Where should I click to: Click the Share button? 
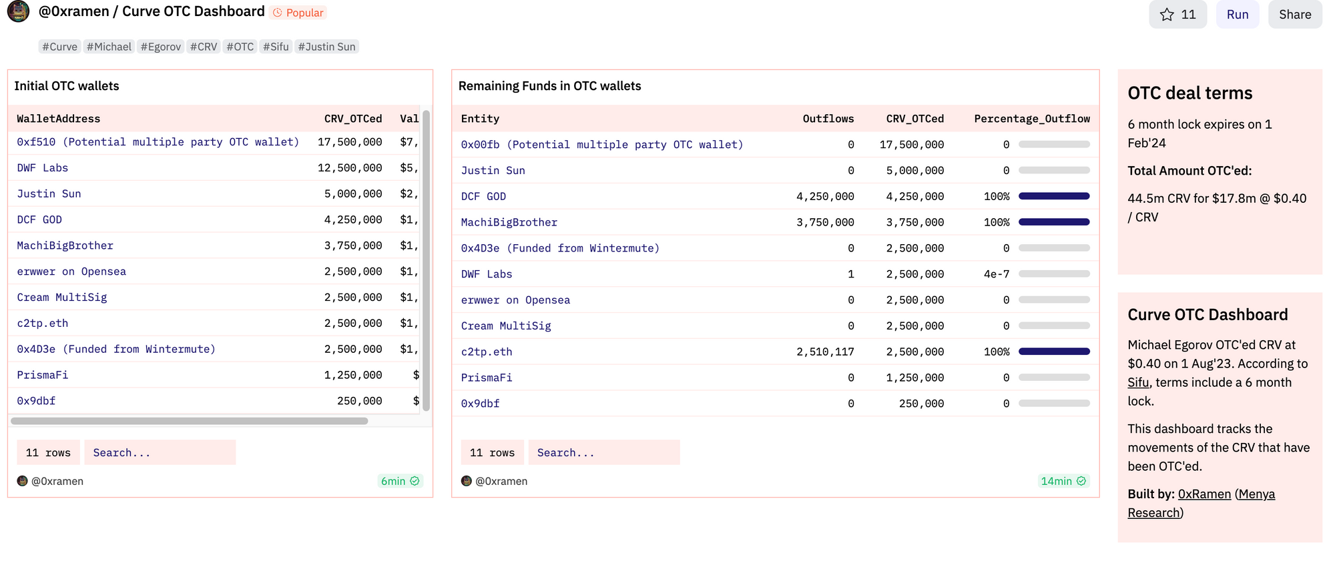(x=1294, y=15)
